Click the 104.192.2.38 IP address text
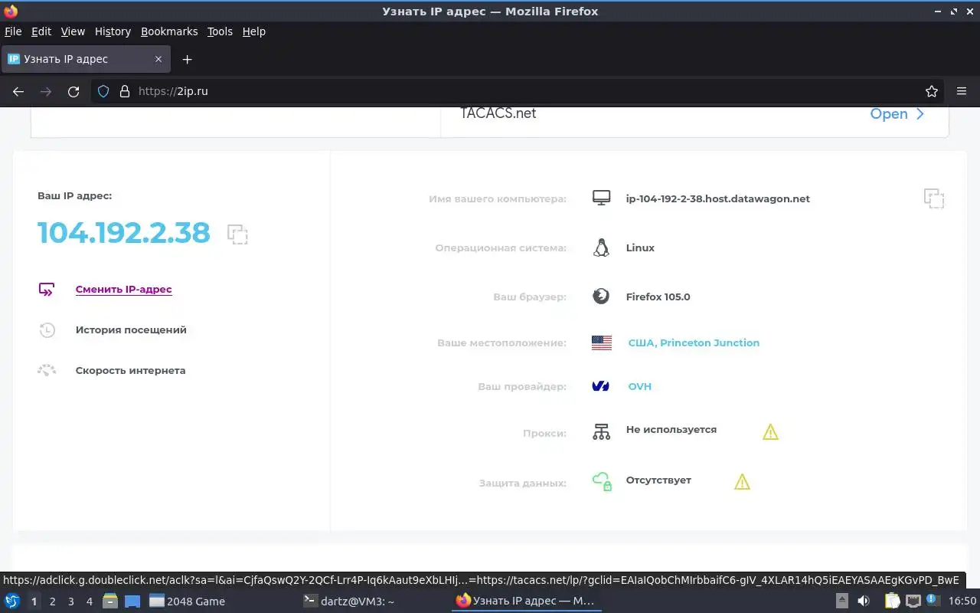Image resolution: width=980 pixels, height=613 pixels. [x=124, y=233]
